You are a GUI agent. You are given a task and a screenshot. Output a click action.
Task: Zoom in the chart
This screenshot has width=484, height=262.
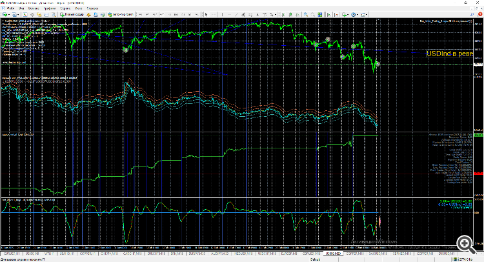[306, 14]
